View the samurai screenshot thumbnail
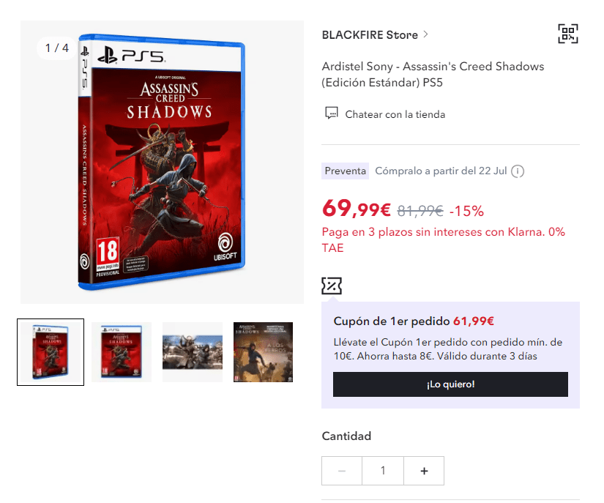This screenshot has height=503, width=604. [193, 352]
